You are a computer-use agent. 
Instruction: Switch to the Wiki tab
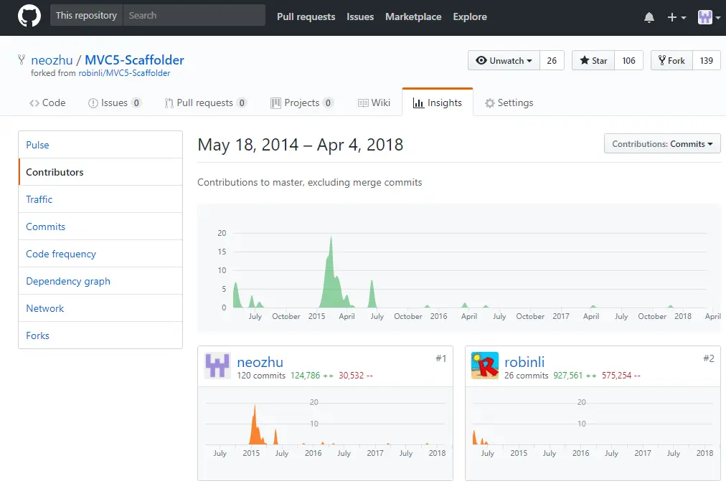coord(374,103)
